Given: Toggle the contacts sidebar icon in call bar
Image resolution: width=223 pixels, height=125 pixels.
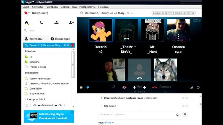Looking at the screenshot, I should point(81,87).
